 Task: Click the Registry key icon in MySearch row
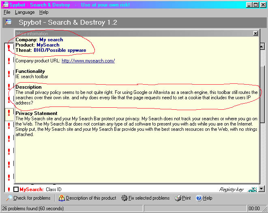tap(252, 189)
